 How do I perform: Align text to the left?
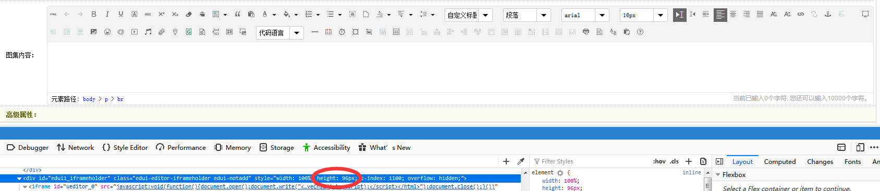720,15
